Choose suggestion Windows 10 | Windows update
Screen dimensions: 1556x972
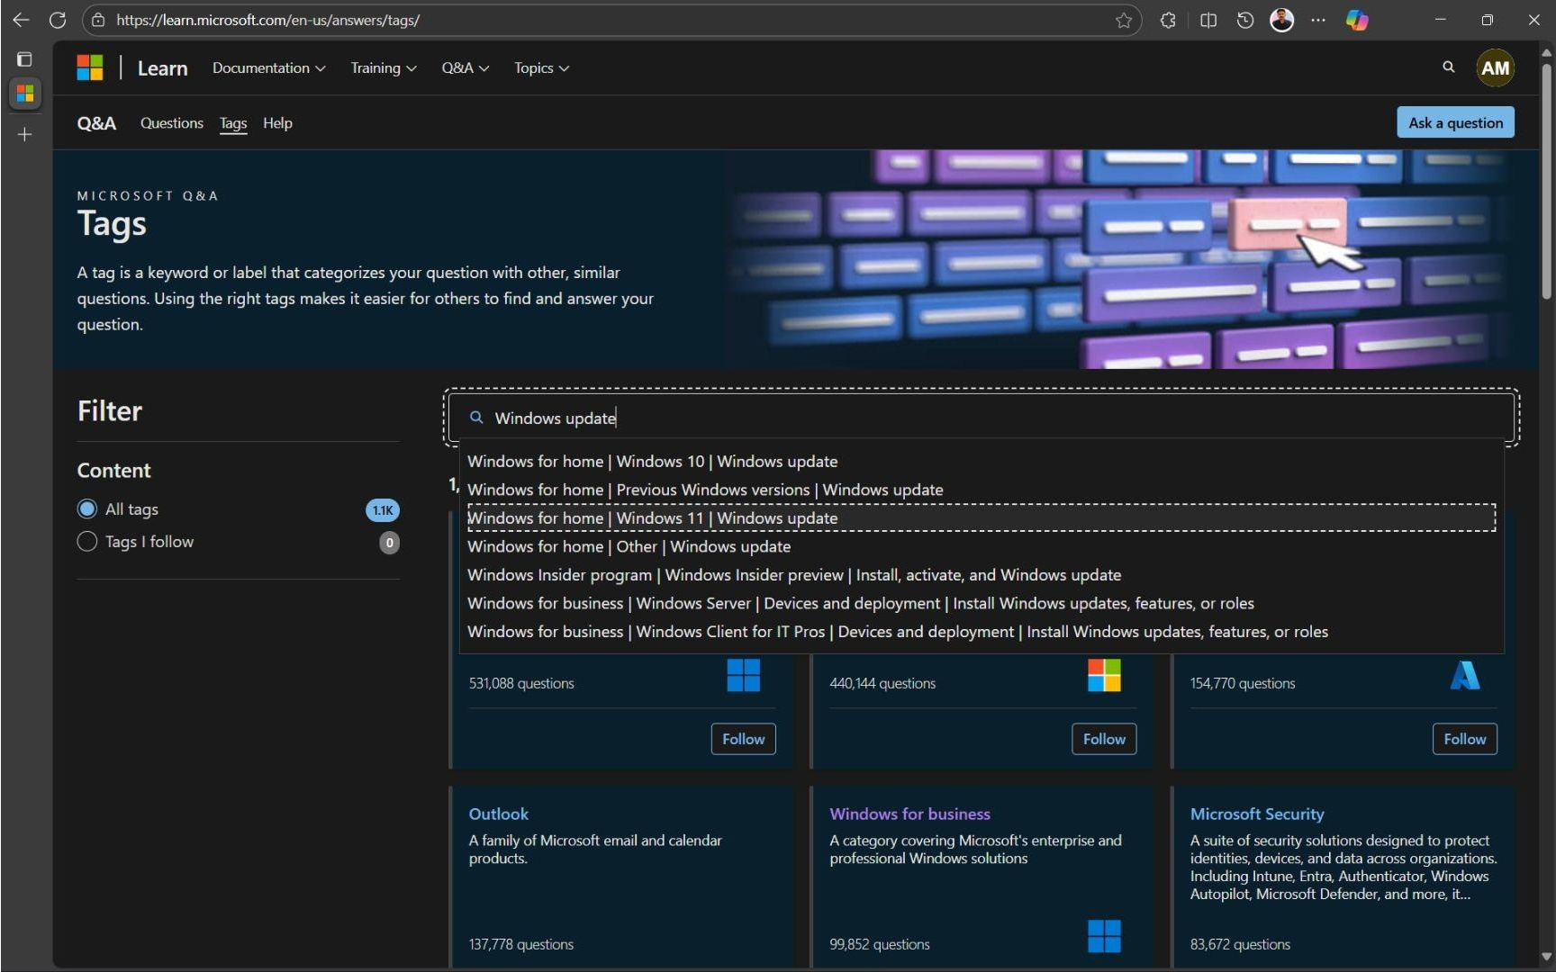click(x=982, y=462)
